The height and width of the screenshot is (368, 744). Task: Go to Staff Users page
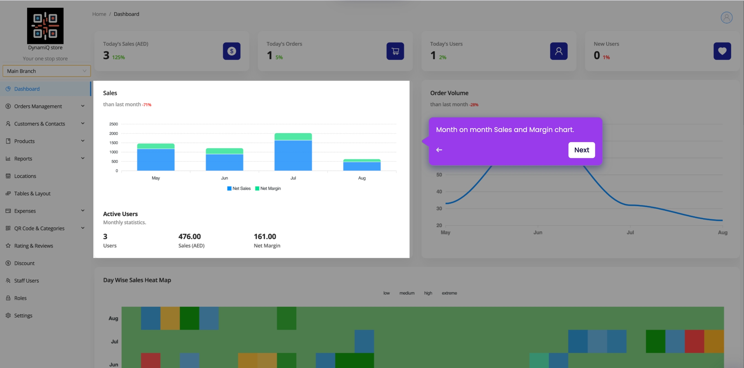(x=26, y=281)
